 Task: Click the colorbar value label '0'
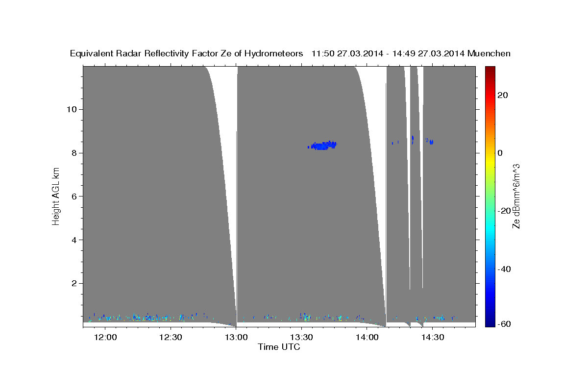tap(500, 153)
